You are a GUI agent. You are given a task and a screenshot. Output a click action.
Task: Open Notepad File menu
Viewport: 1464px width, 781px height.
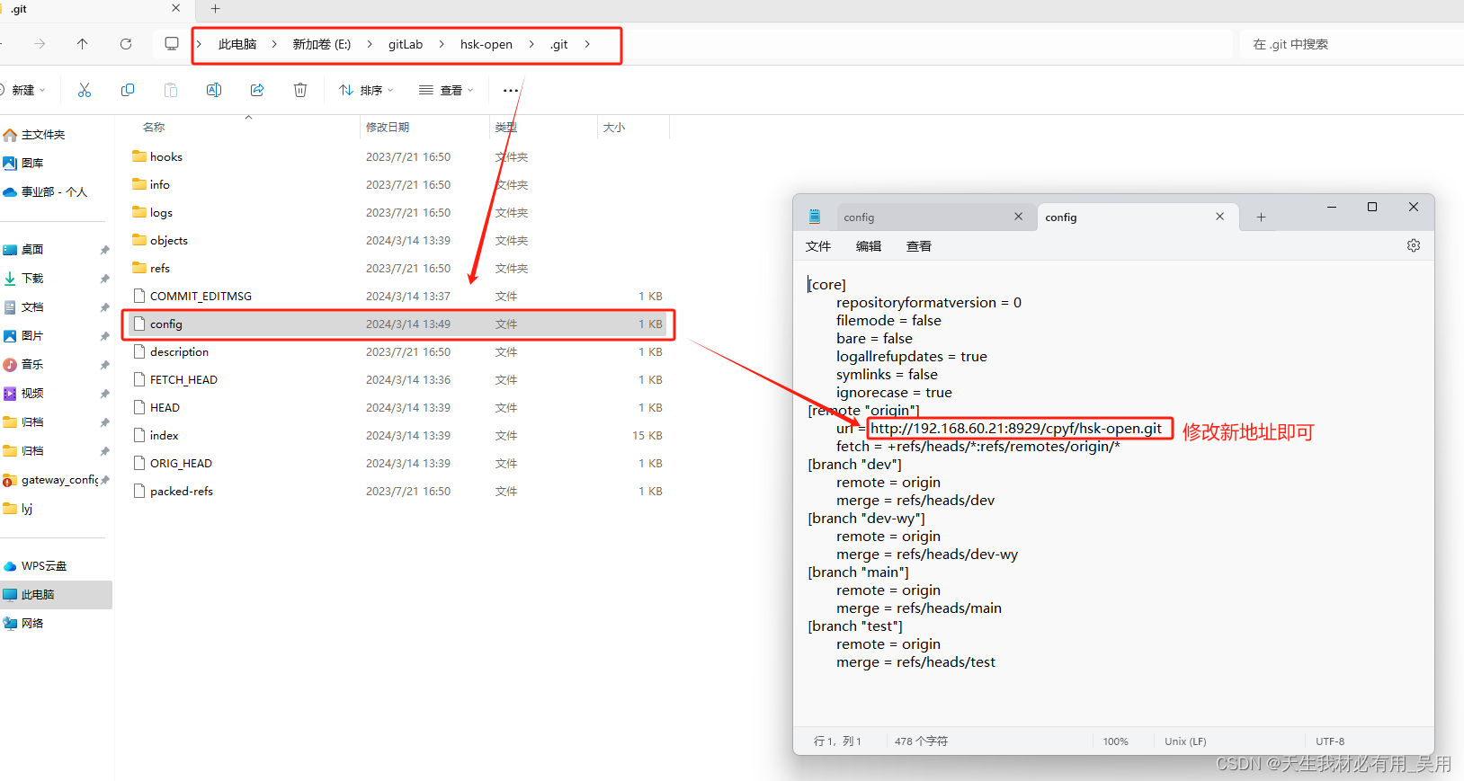tap(818, 246)
